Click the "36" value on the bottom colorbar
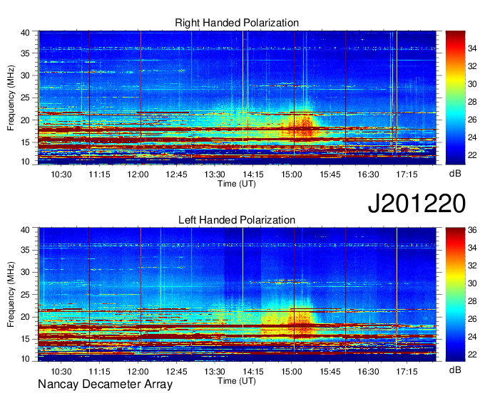The height and width of the screenshot is (393, 485). 472,230
